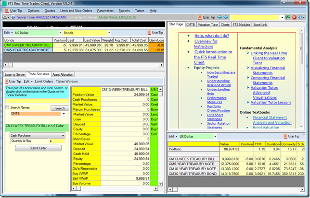Switch to the Login to Server tab
Image resolution: width=310 pixels, height=198 pixels.
15,75
